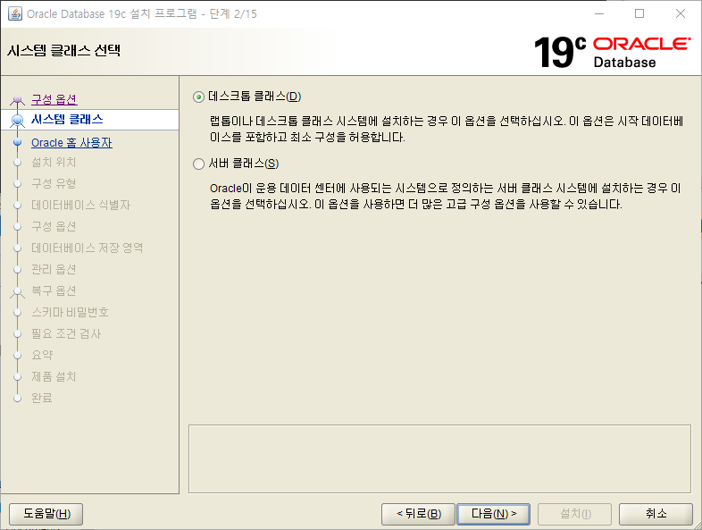Click the 완료 step label

pyautogui.click(x=42, y=398)
